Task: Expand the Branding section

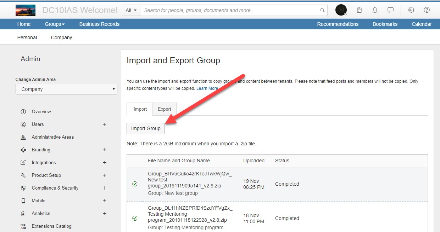Action: tap(105, 150)
